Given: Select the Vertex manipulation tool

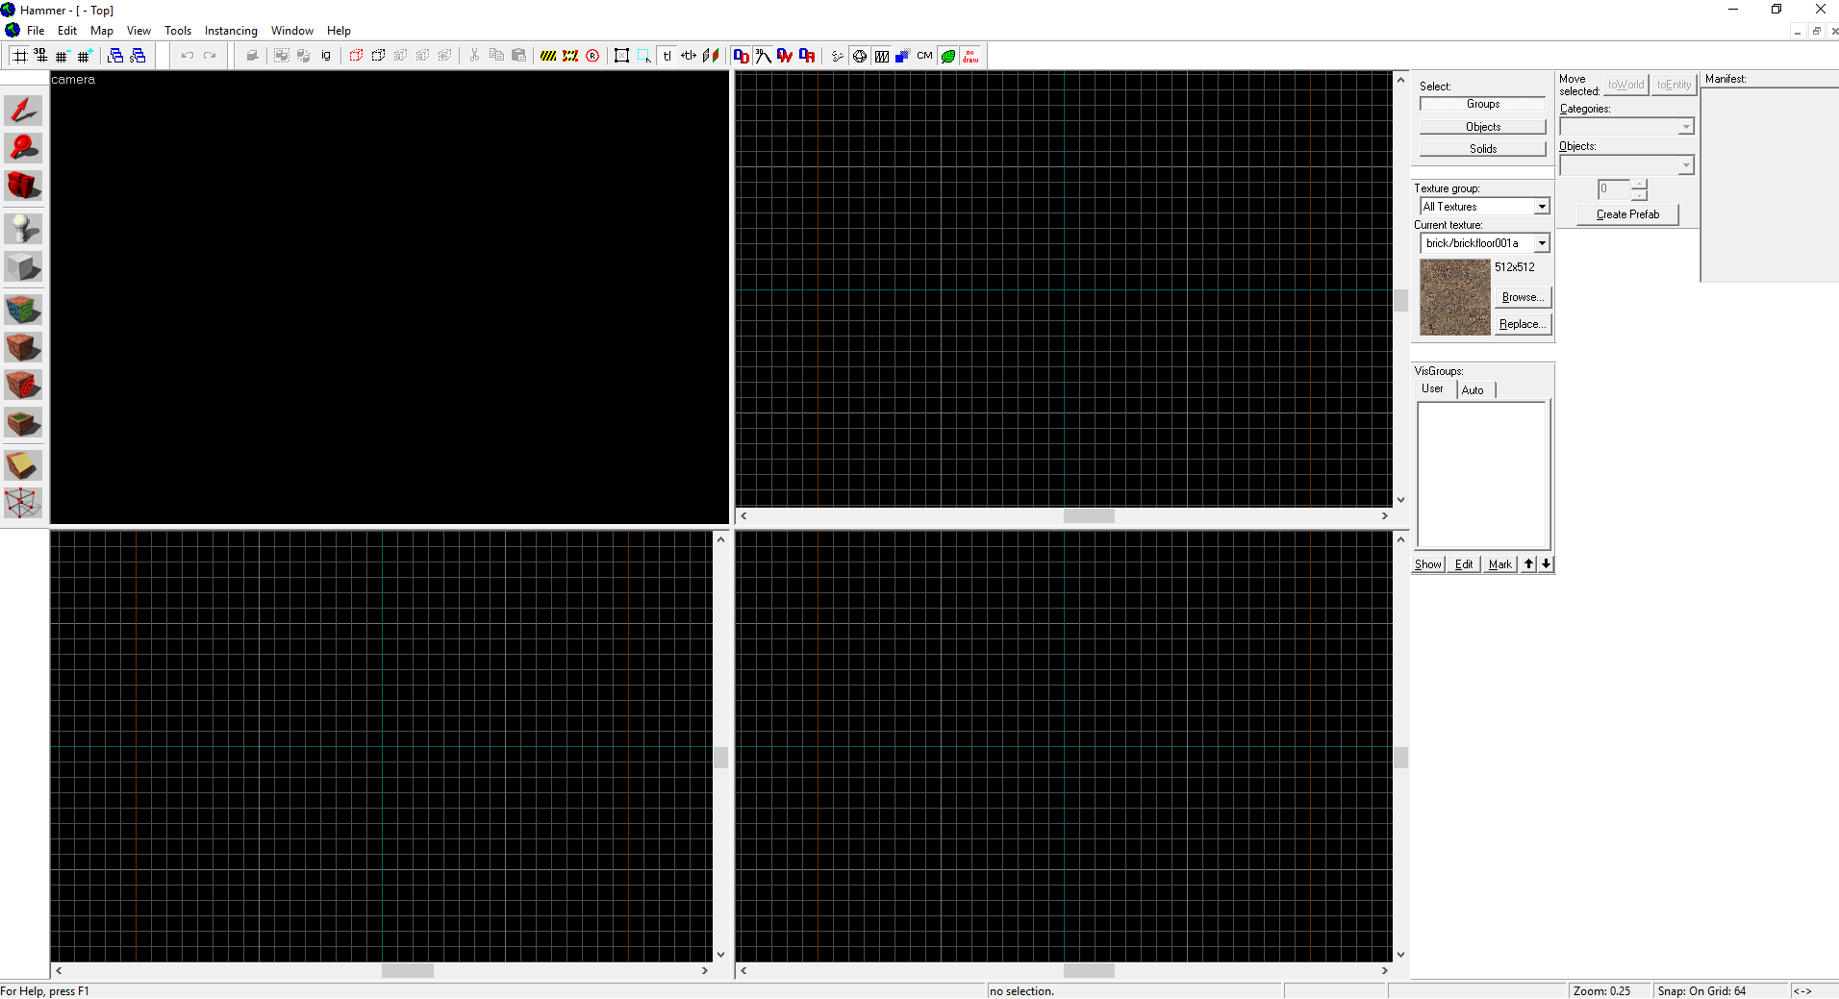Looking at the screenshot, I should tap(23, 503).
